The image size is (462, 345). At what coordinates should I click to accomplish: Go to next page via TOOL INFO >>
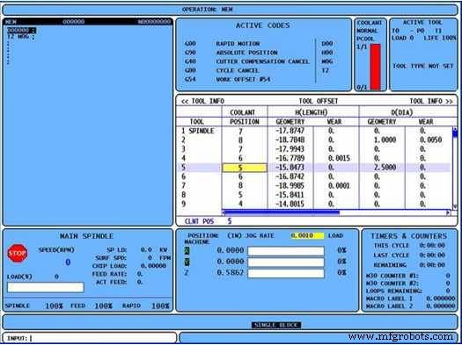[x=431, y=101]
